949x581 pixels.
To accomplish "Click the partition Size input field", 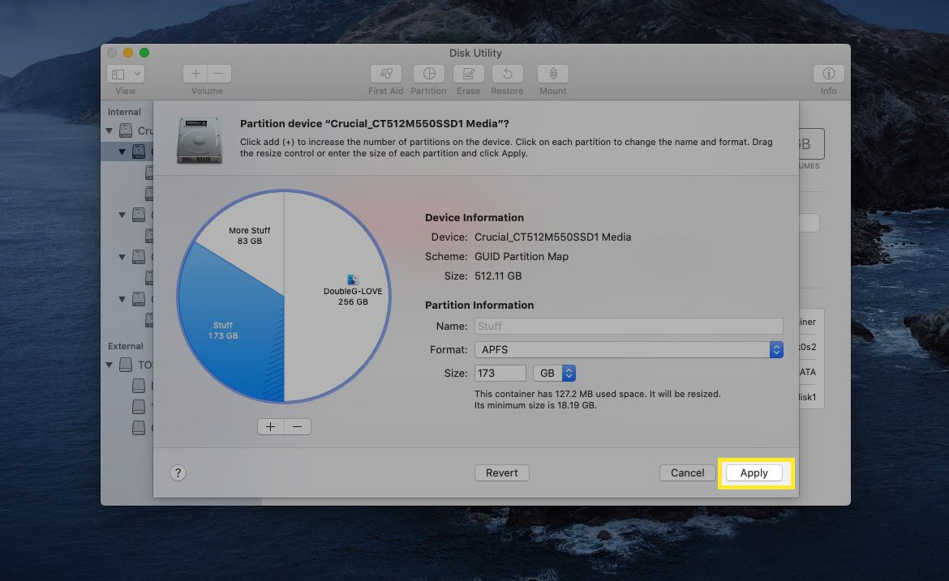I will [500, 373].
